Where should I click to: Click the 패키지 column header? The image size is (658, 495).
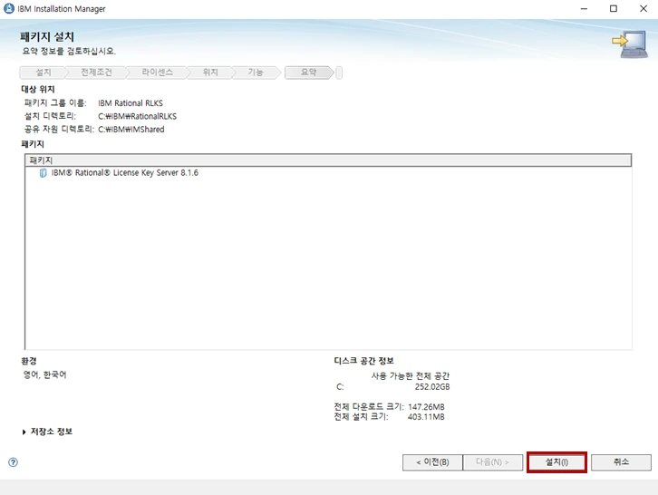click(x=326, y=160)
